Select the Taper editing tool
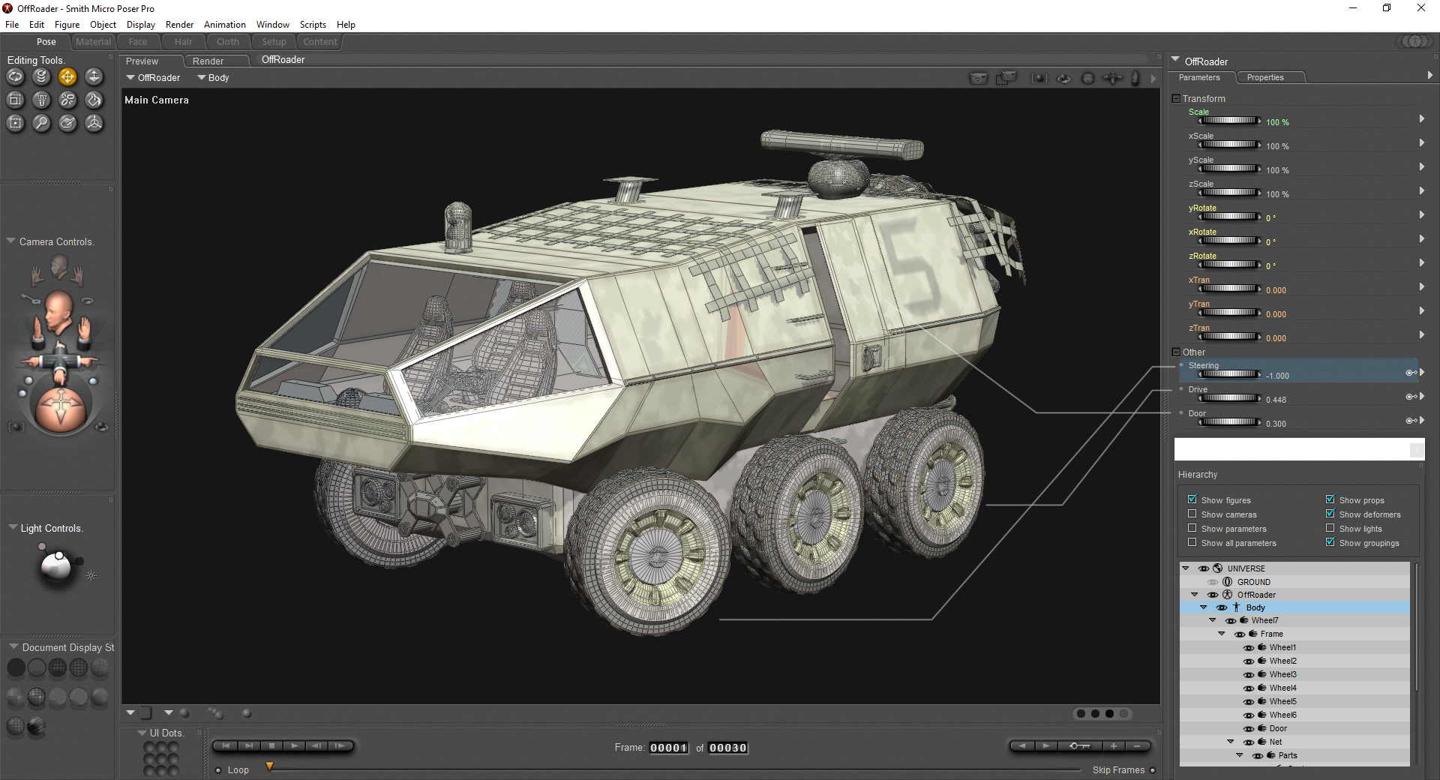Viewport: 1440px width, 780px height. (41, 100)
